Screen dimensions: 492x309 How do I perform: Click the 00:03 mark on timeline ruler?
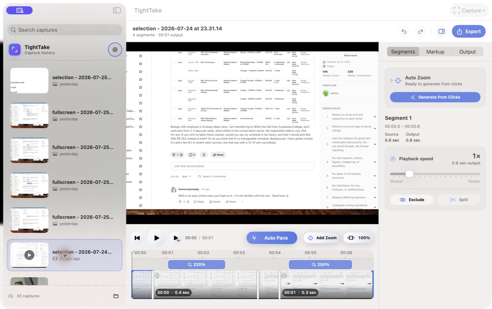(x=239, y=253)
